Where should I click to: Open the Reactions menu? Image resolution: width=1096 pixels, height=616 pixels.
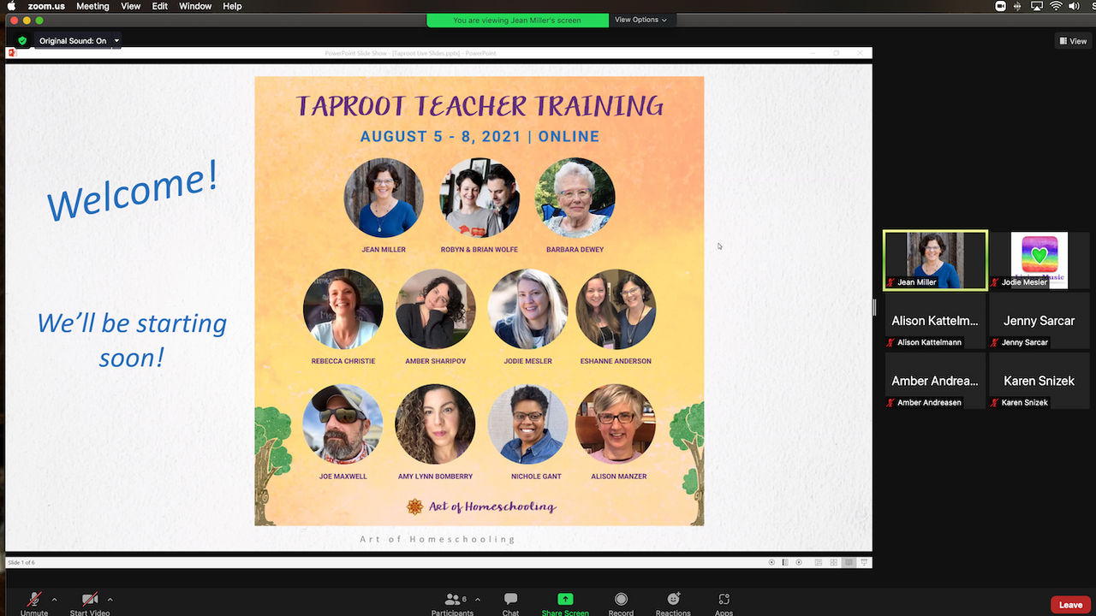point(673,602)
